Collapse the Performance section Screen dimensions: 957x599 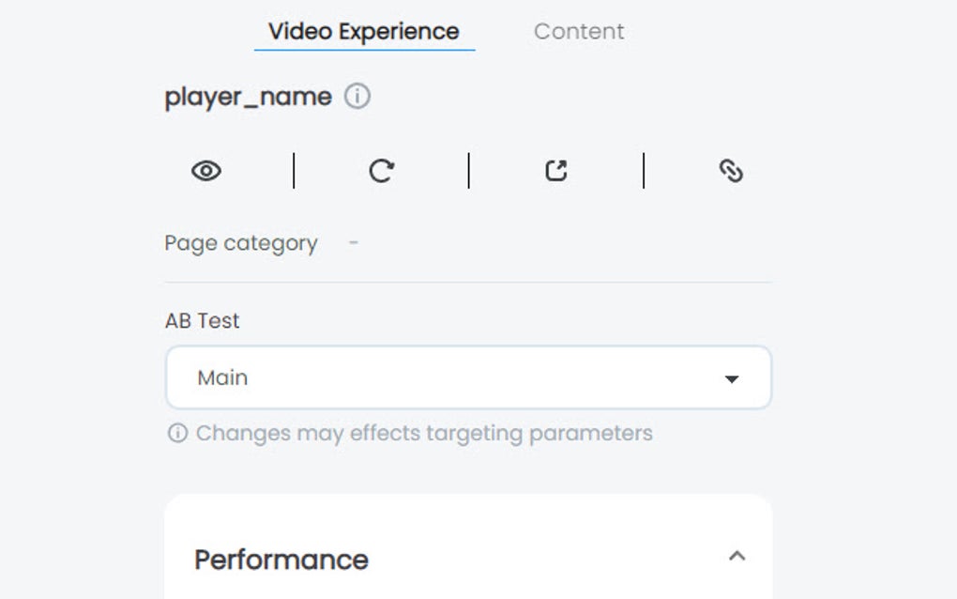737,556
